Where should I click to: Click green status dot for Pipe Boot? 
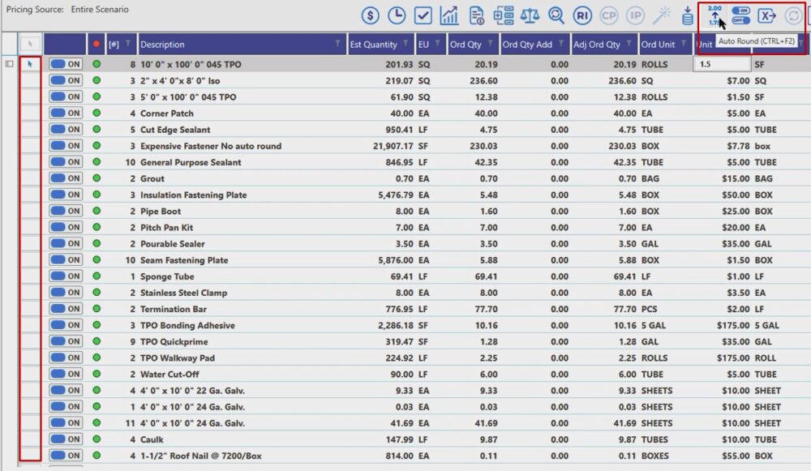97,211
